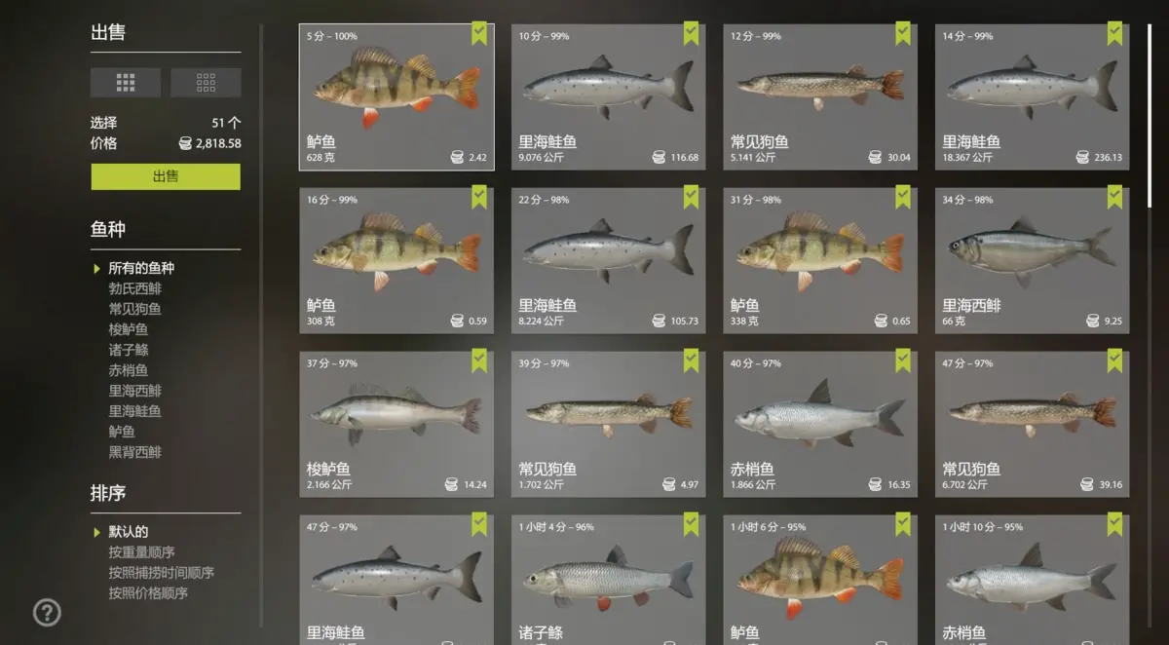1169x645 pixels.
Task: Click coin icon on the 梭鲈鱼 card
Action: tap(453, 484)
